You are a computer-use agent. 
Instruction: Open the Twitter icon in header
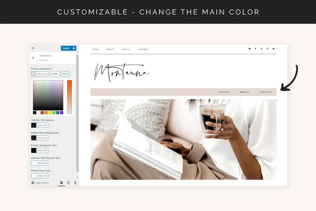tap(274, 49)
